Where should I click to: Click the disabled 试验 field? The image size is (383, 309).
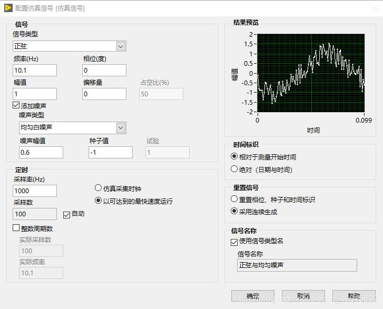tap(168, 152)
